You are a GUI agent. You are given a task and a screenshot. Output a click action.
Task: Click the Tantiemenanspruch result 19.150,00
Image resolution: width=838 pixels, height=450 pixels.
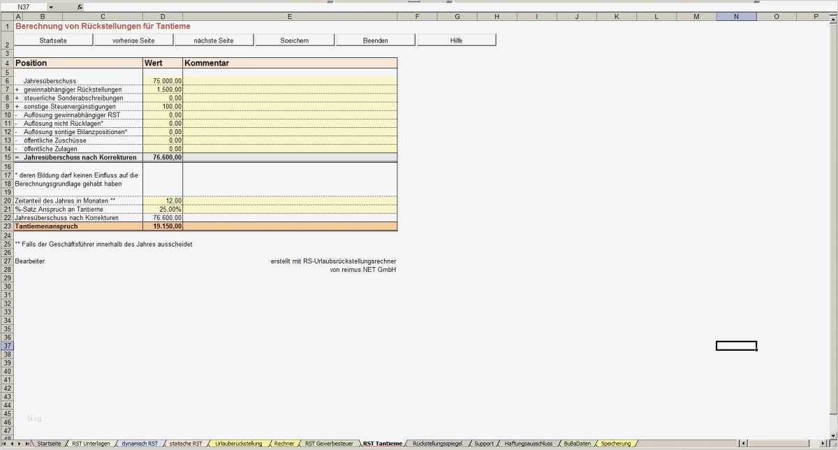(163, 226)
